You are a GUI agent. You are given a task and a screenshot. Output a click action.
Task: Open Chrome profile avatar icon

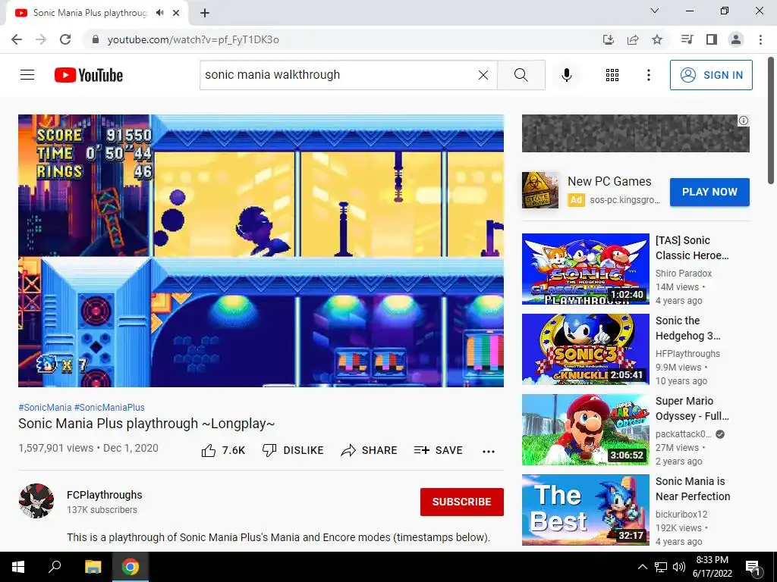coord(736,39)
